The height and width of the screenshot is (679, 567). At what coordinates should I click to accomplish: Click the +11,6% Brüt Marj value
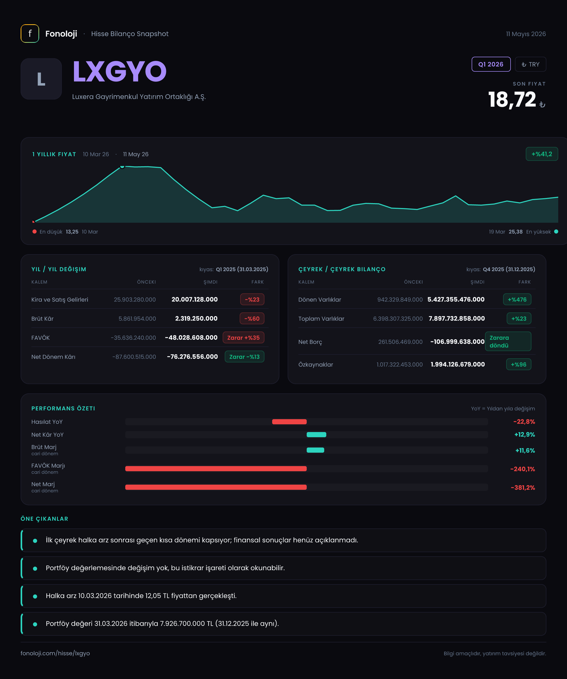tap(525, 450)
